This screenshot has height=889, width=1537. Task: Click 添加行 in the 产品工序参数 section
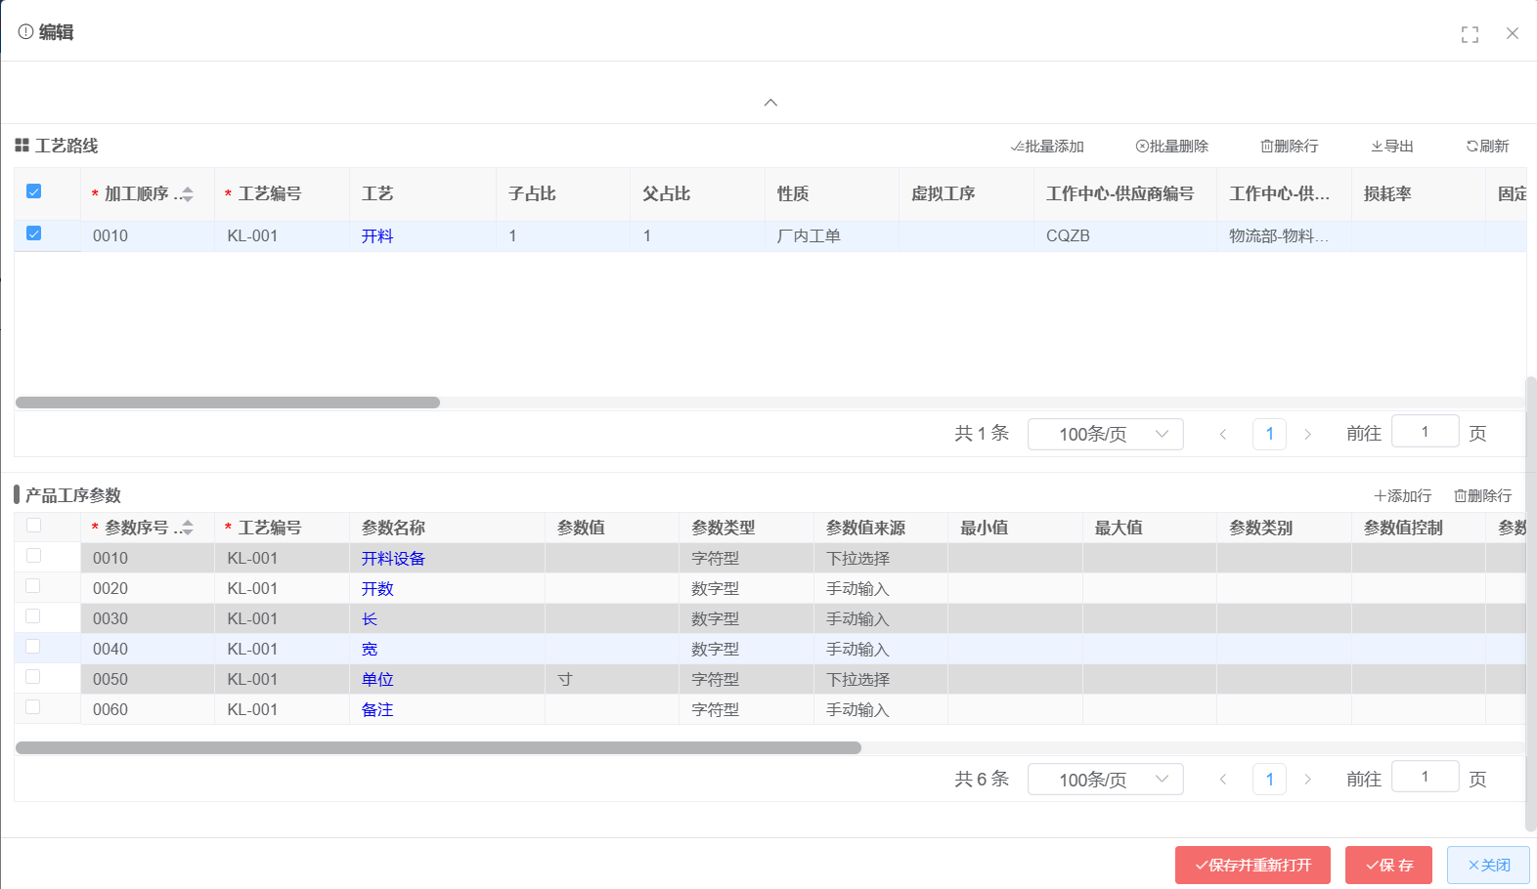(x=1402, y=496)
